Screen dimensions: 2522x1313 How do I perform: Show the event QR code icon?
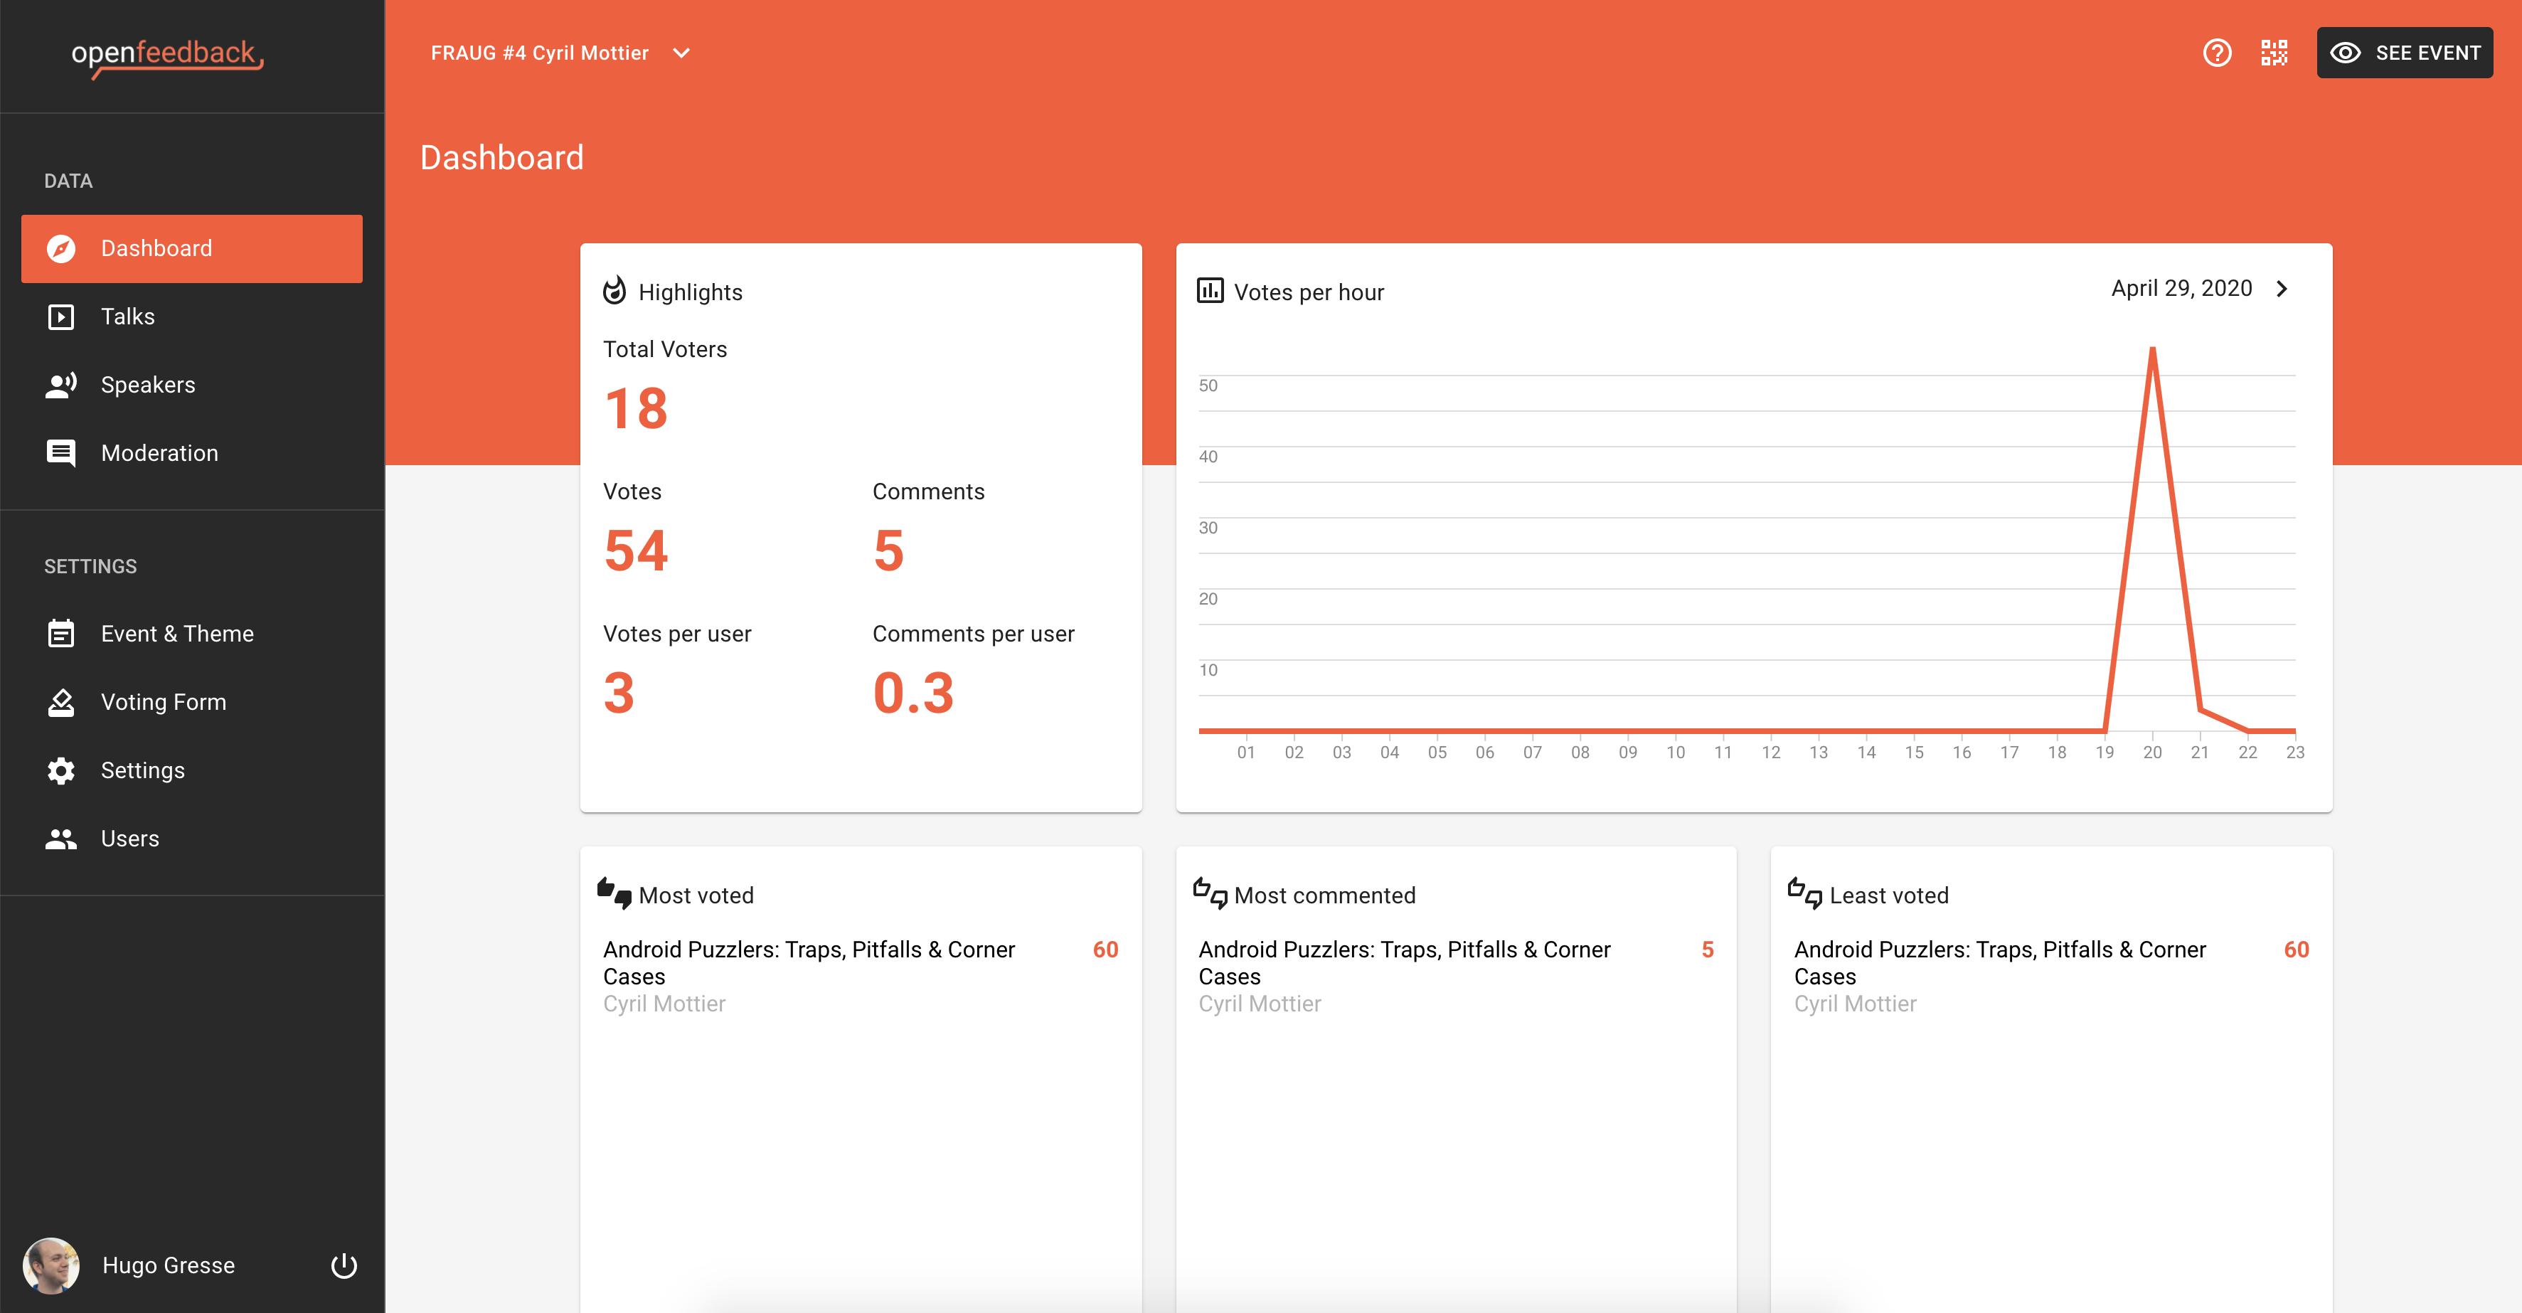click(x=2273, y=53)
